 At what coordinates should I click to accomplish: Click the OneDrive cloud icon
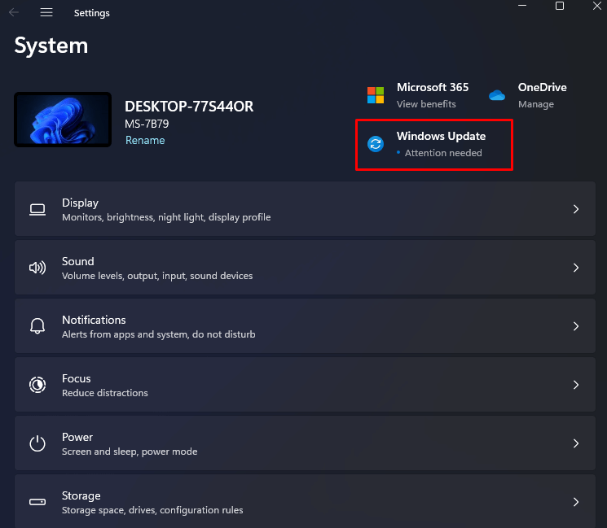[x=497, y=95]
